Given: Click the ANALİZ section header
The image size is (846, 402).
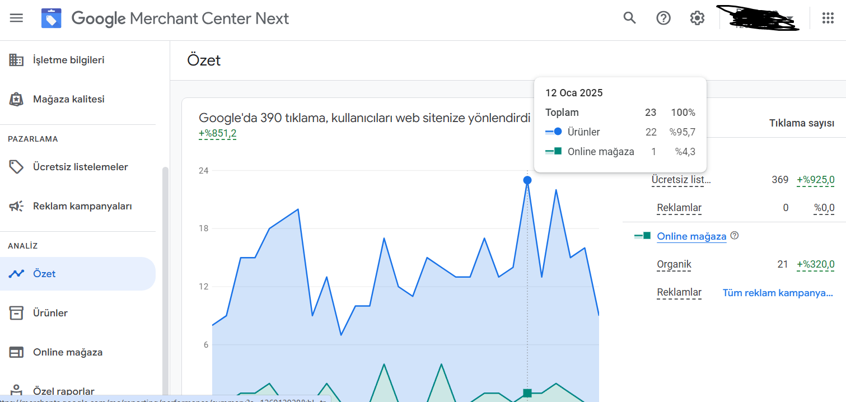Looking at the screenshot, I should click(x=23, y=246).
